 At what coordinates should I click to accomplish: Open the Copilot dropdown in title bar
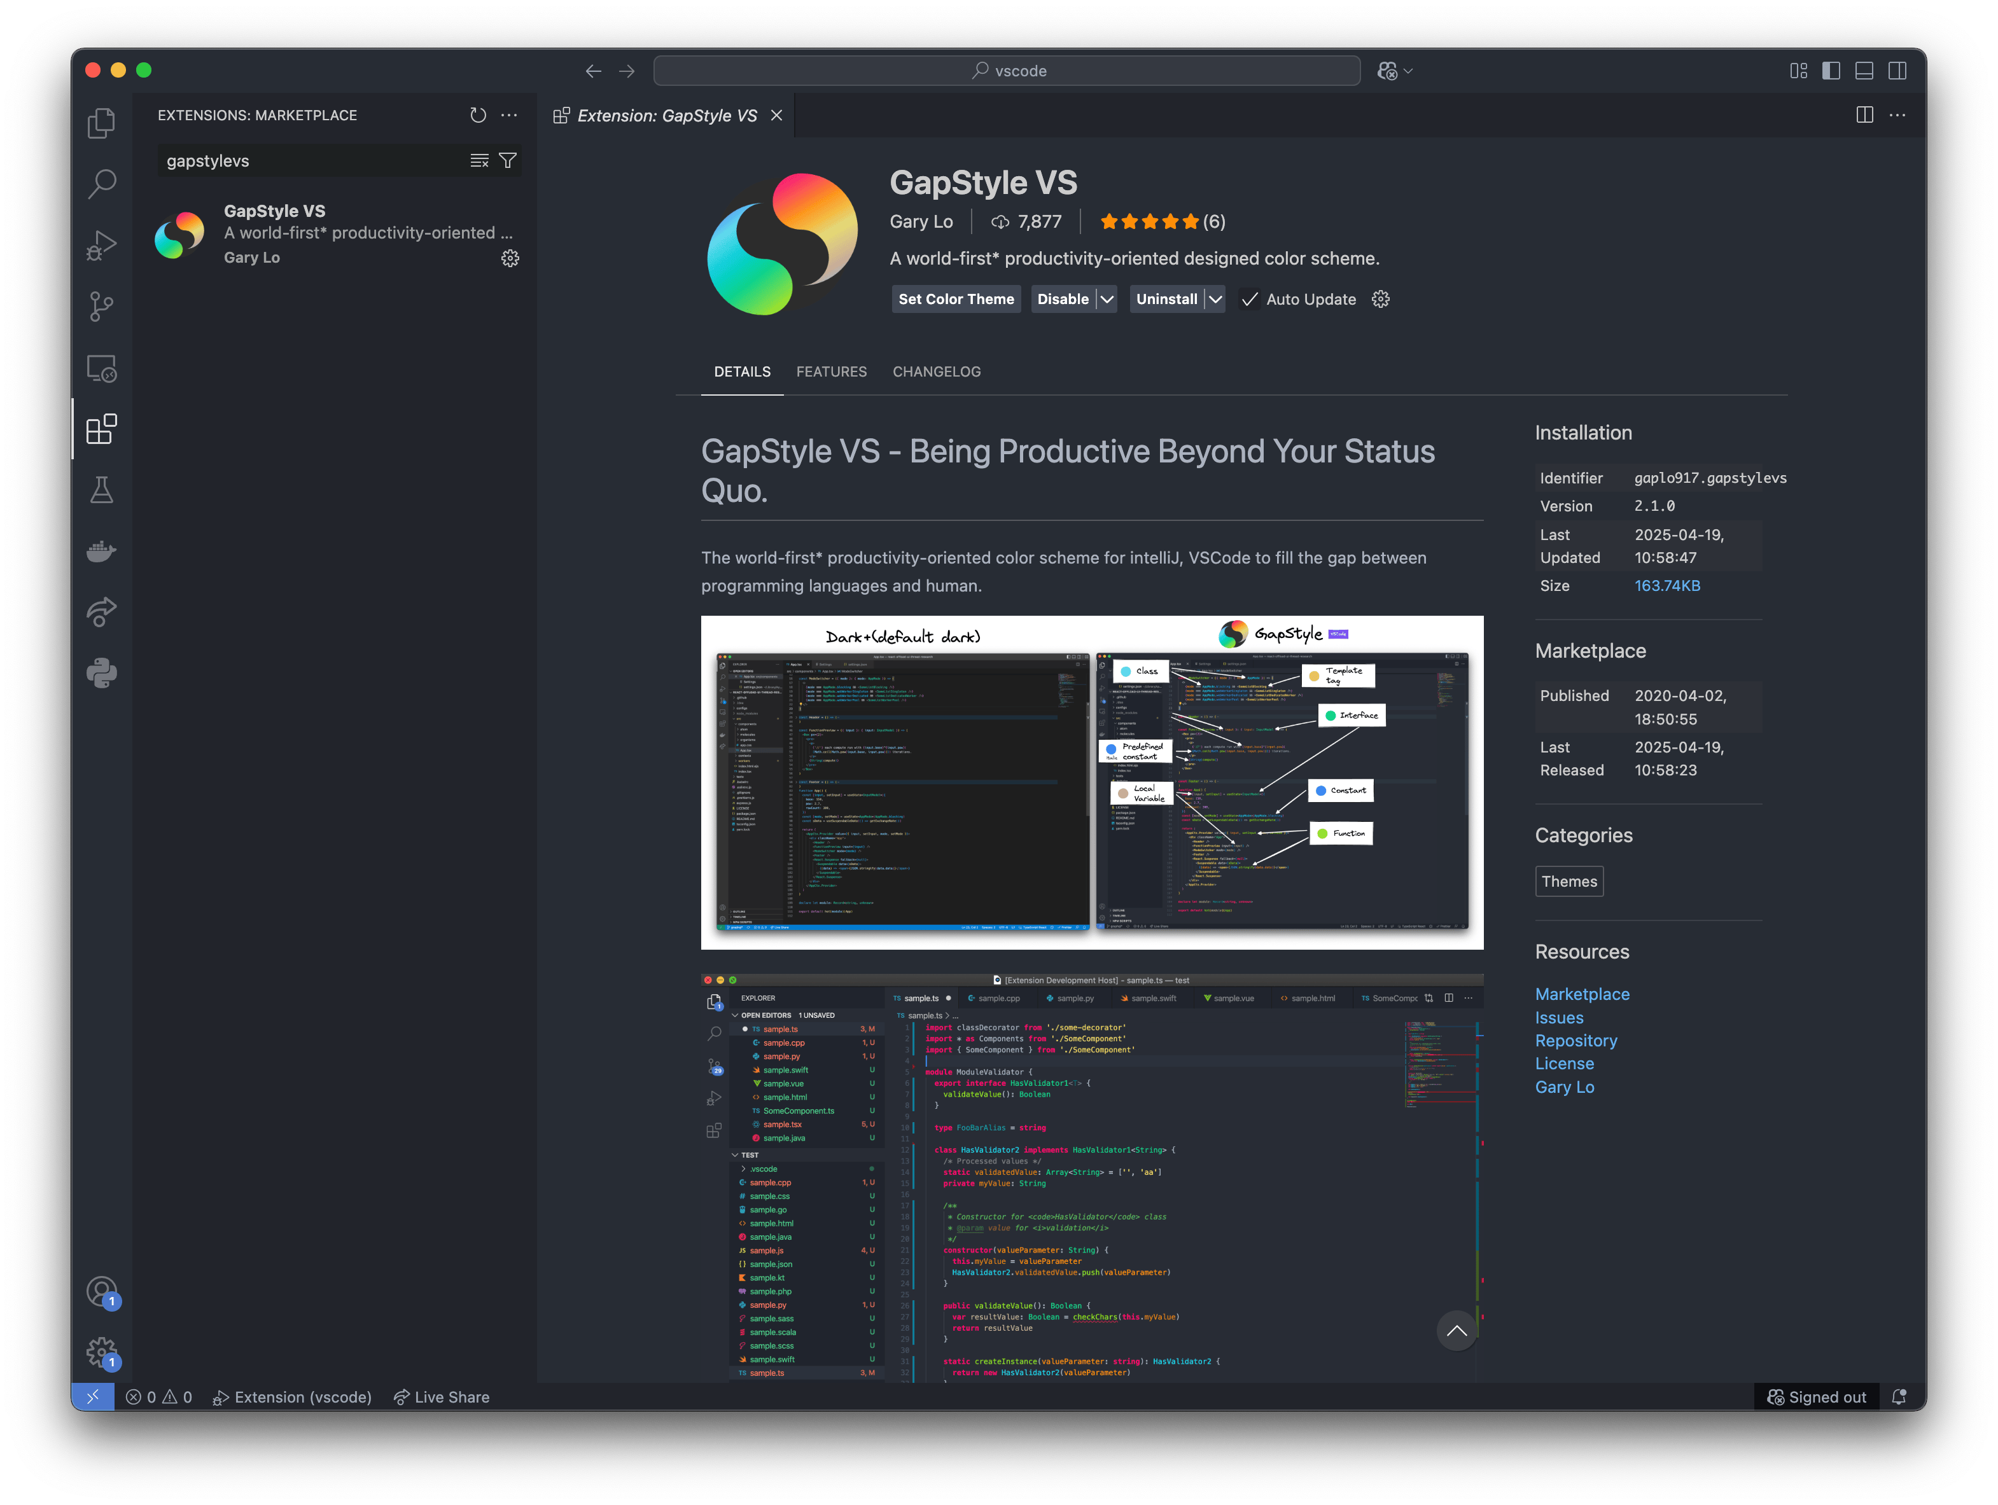click(x=1395, y=71)
